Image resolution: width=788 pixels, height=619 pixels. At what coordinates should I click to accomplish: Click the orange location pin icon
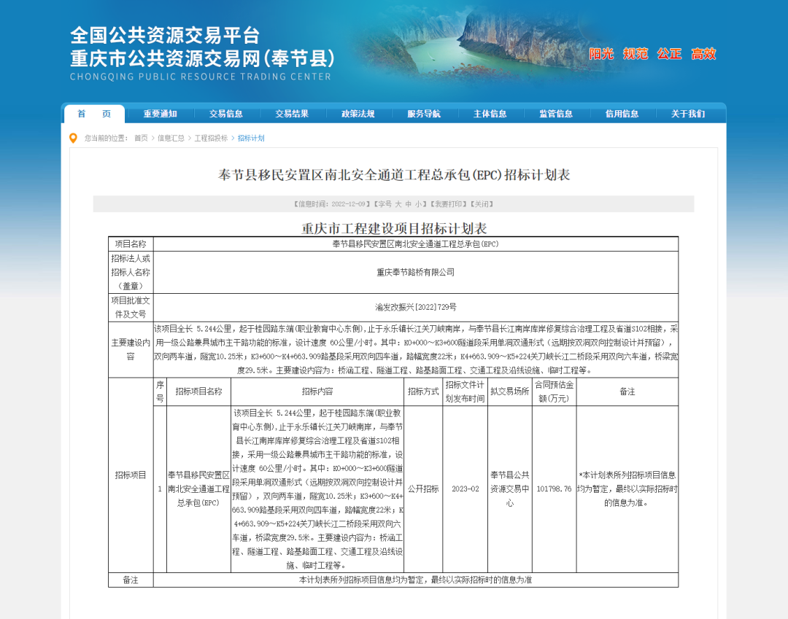(74, 138)
